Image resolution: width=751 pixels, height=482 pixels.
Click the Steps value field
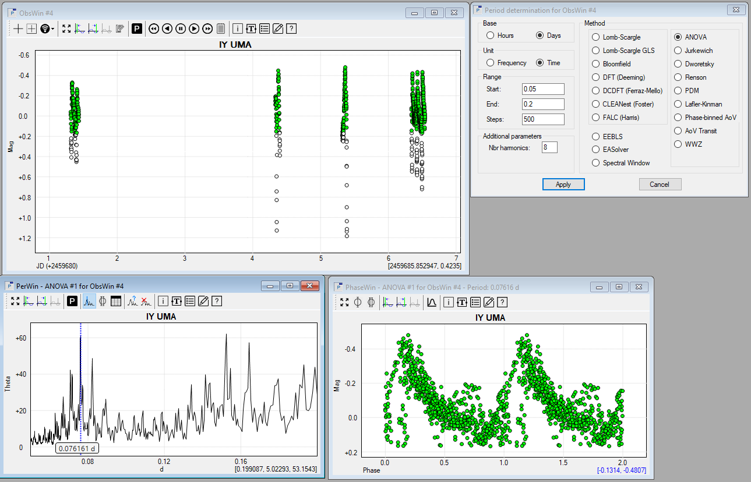542,119
